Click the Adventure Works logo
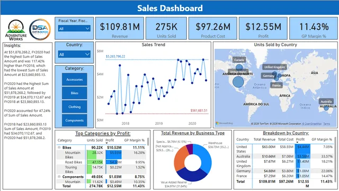339x191 pixels. tap(16, 30)
